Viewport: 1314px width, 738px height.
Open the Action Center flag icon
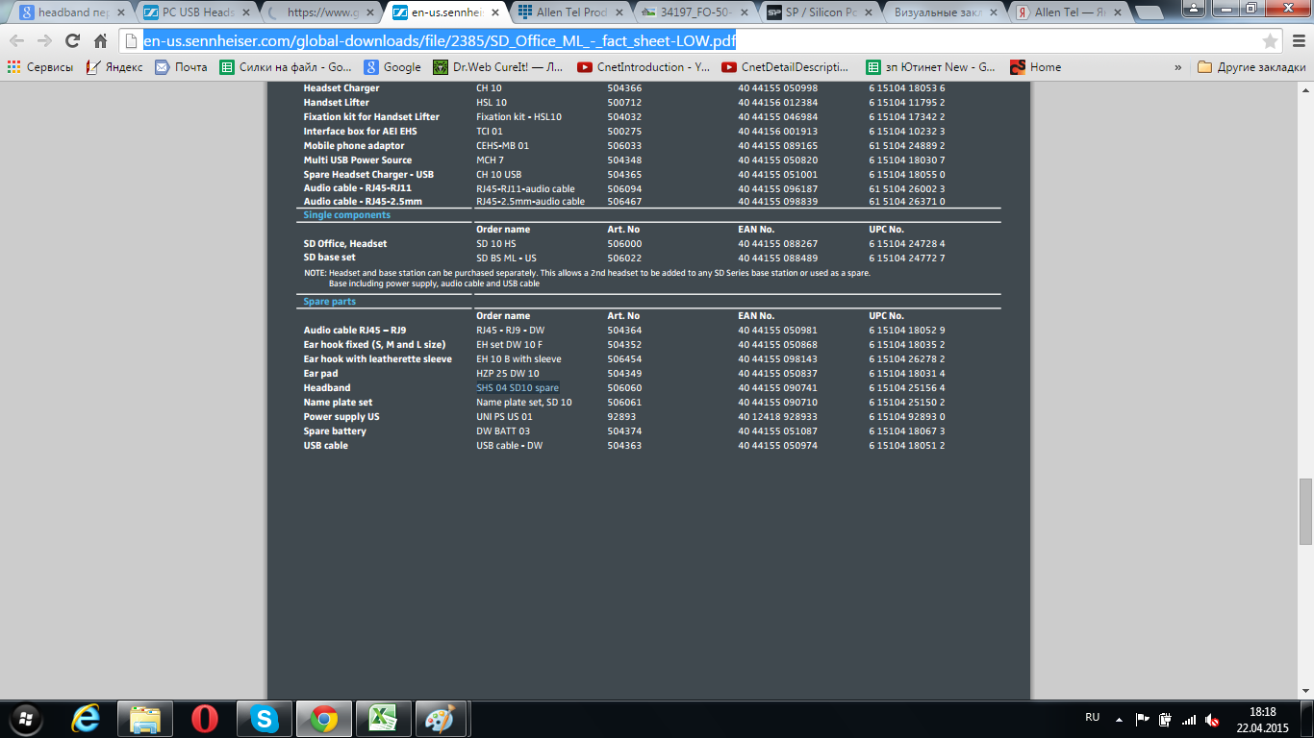[1142, 719]
